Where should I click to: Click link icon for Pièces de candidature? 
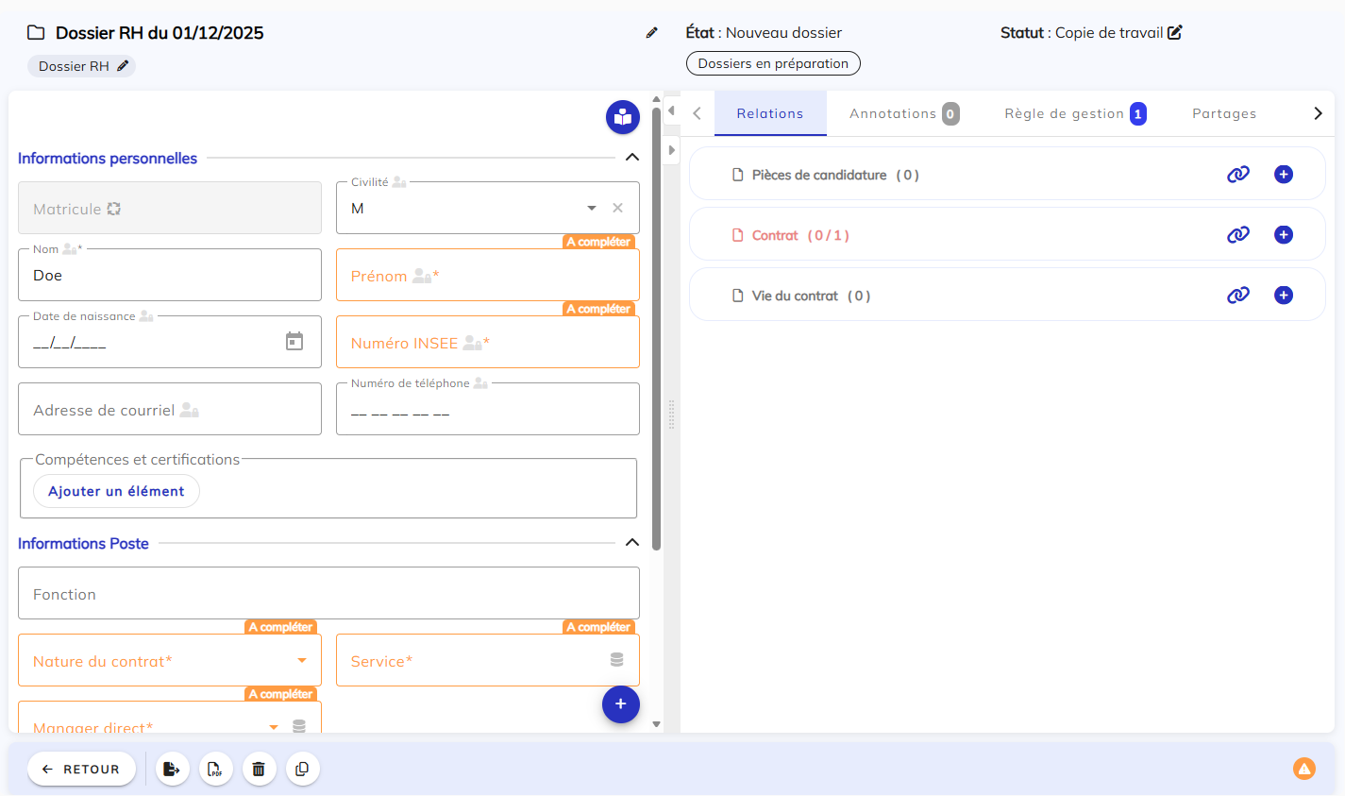(1237, 175)
